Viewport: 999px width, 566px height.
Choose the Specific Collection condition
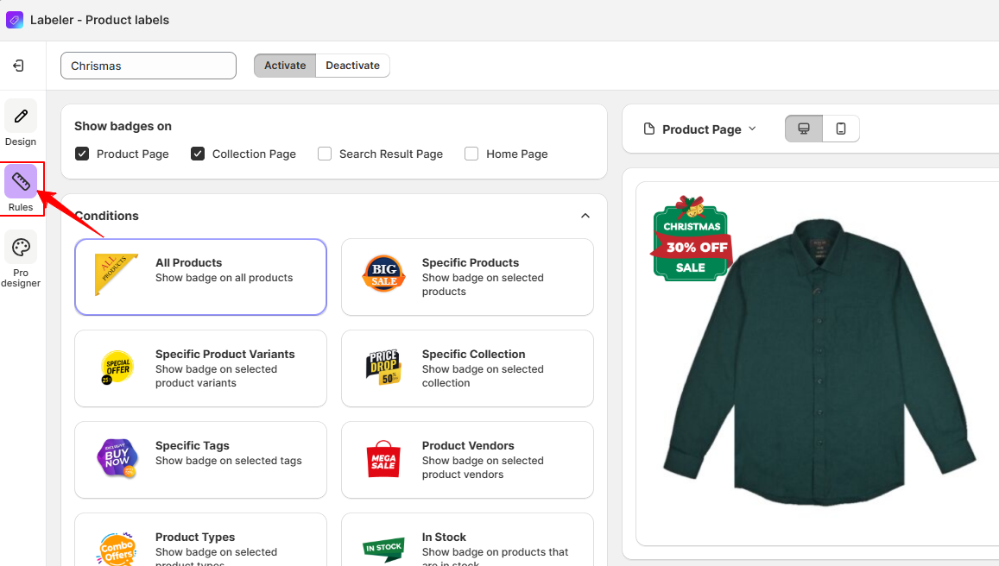click(467, 368)
